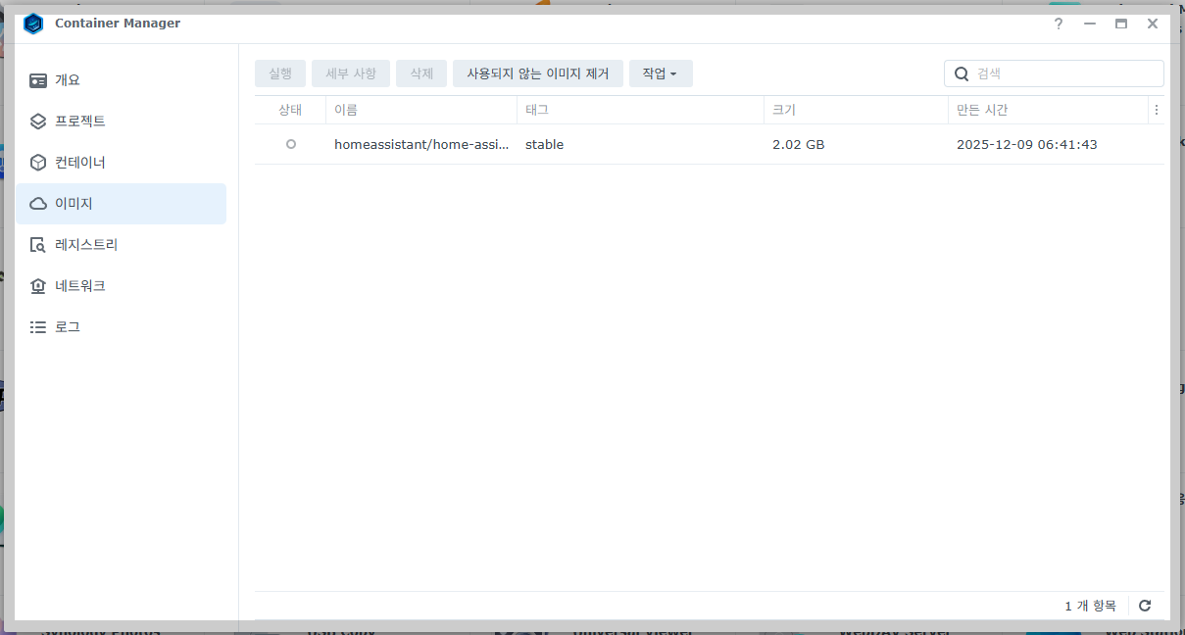Select the 프로젝트 layers icon

pyautogui.click(x=38, y=122)
